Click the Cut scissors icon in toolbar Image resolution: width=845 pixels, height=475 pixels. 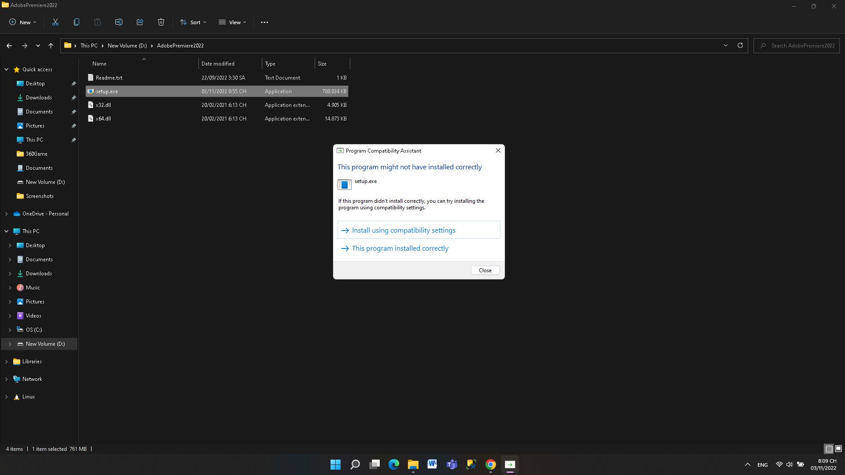tap(55, 22)
